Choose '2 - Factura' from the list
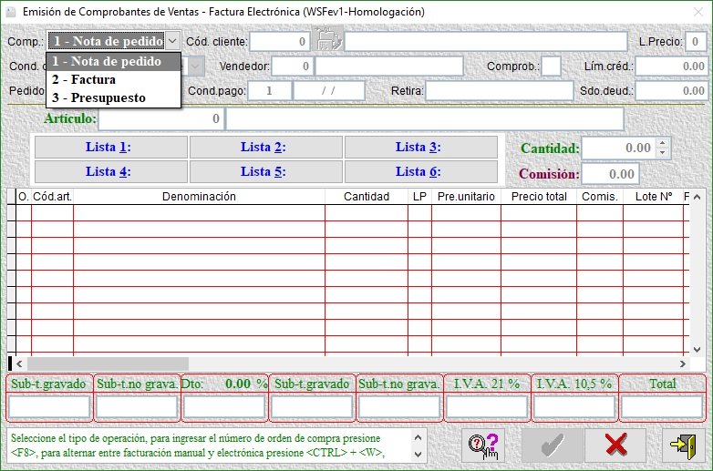The width and height of the screenshot is (713, 471). 113,79
